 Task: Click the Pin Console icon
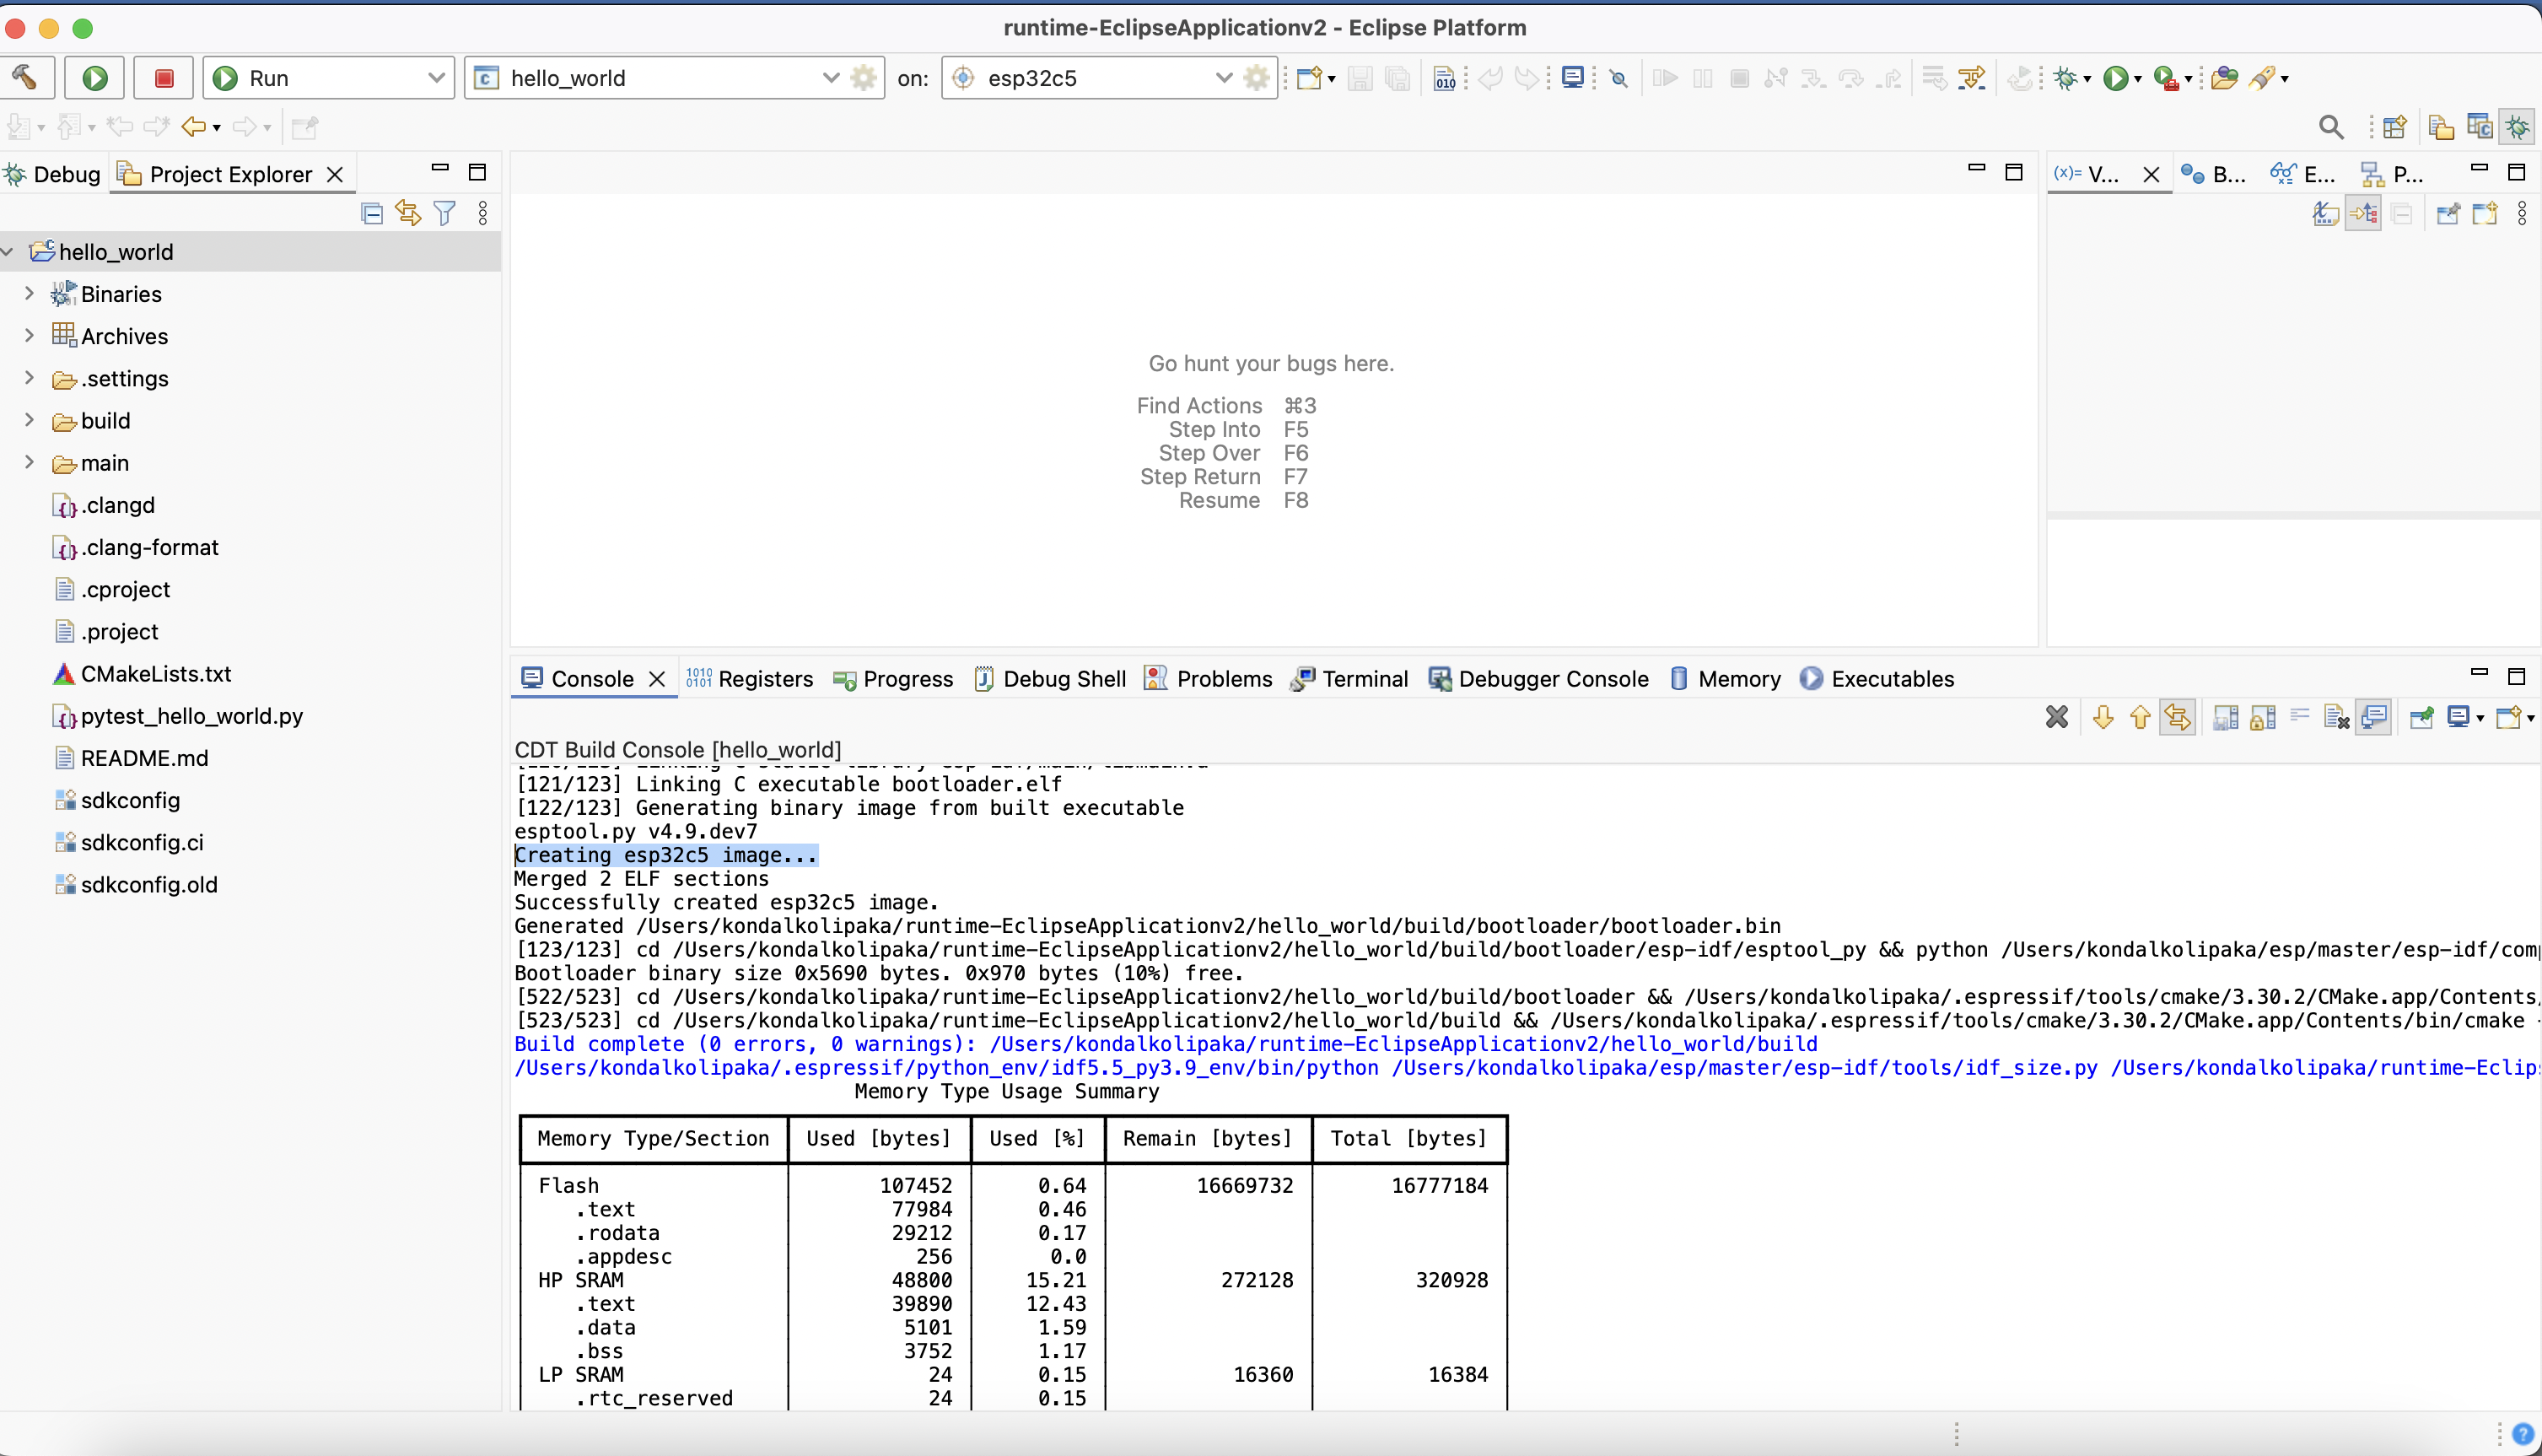coord(2421,717)
